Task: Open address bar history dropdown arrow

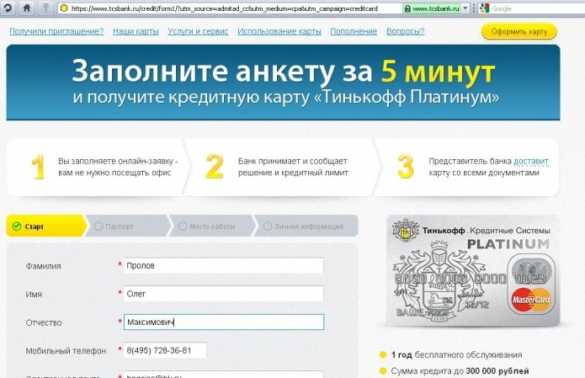Action: point(465,8)
